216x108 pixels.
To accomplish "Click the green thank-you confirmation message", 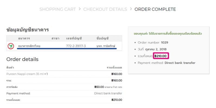I will [x=167, y=34].
